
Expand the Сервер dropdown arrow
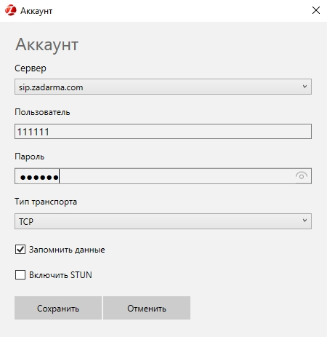304,87
